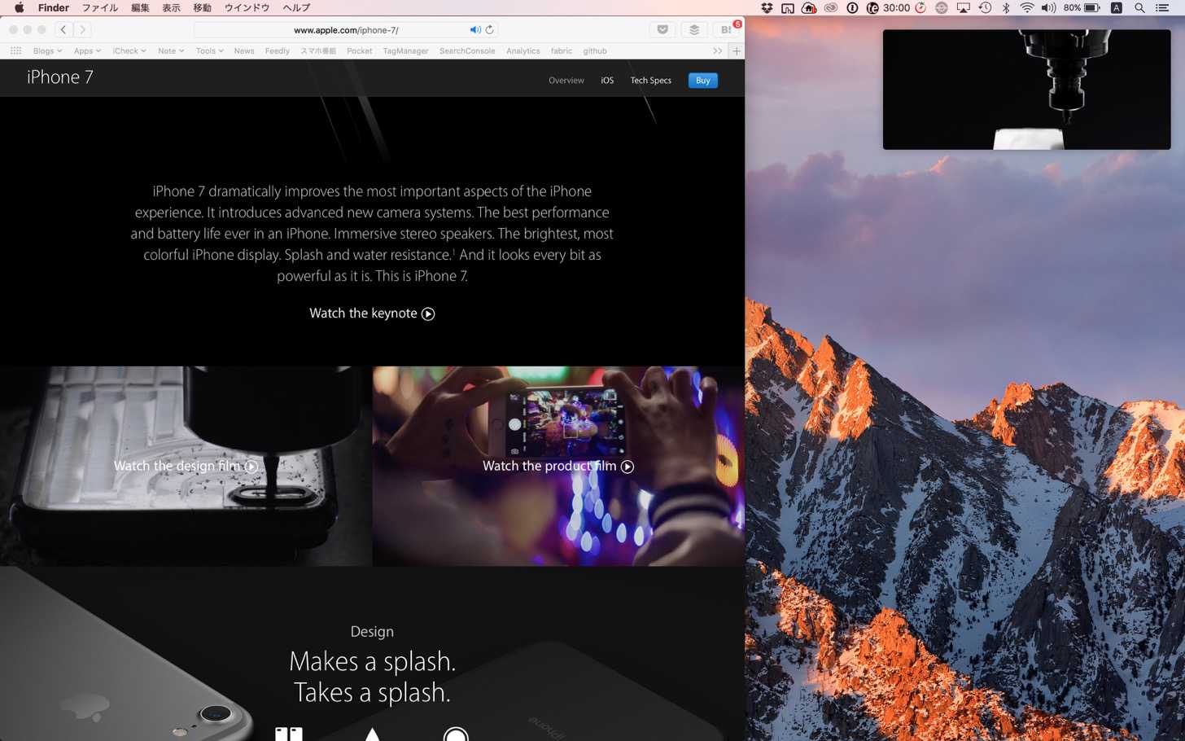Open the volume menu bar icon
This screenshot has height=741, width=1185.
[1048, 8]
